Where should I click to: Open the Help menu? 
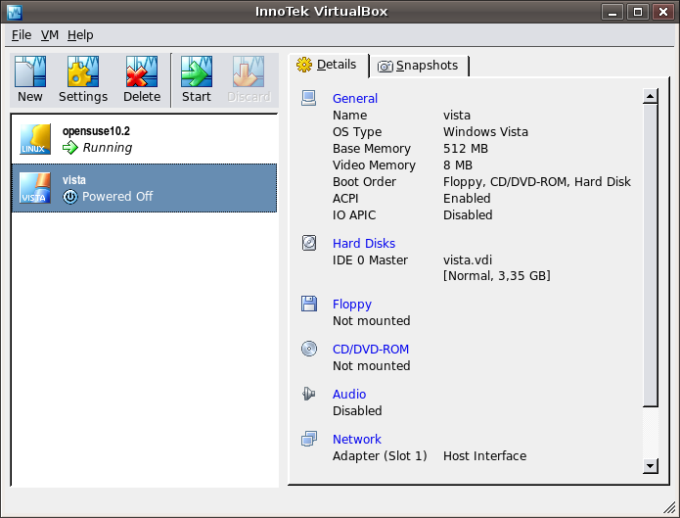(80, 34)
